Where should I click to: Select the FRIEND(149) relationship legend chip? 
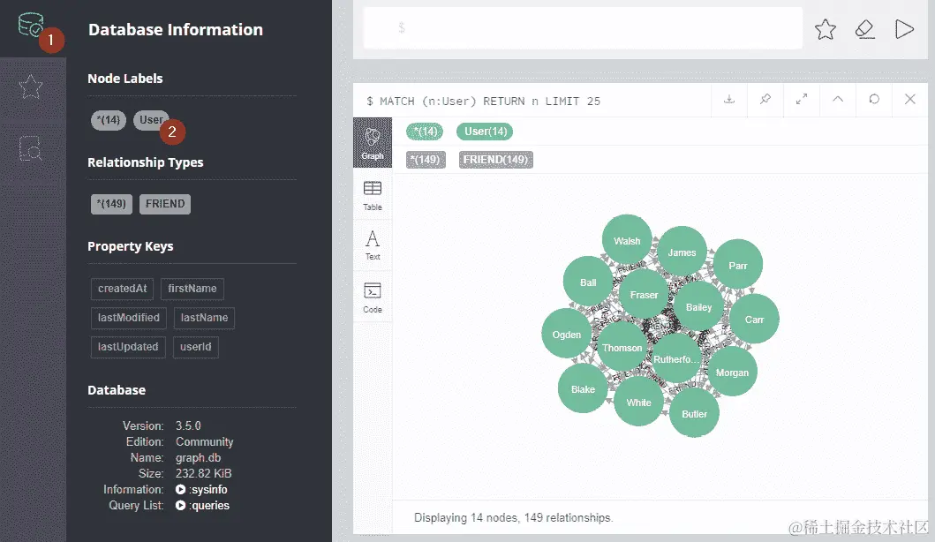pos(495,160)
